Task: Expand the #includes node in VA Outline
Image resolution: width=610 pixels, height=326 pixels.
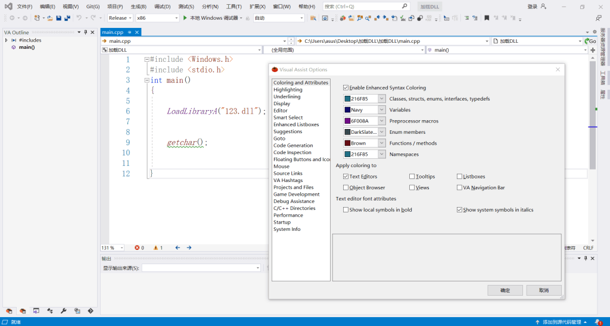Action: coord(6,40)
